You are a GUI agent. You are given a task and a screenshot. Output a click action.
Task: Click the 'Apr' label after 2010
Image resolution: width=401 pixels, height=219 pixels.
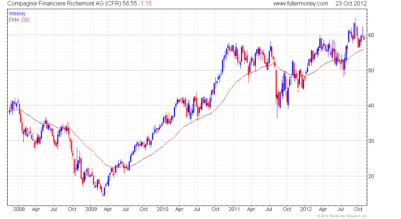tap(179, 210)
